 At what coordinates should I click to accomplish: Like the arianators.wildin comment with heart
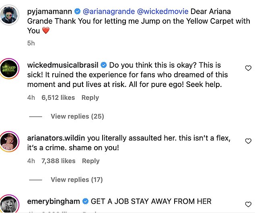coord(248,141)
